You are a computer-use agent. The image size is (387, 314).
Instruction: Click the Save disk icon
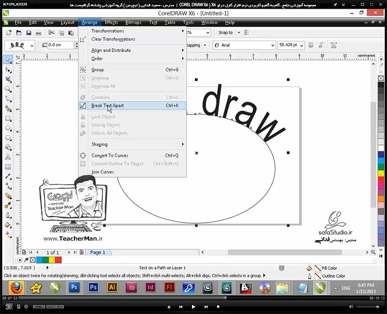point(29,32)
